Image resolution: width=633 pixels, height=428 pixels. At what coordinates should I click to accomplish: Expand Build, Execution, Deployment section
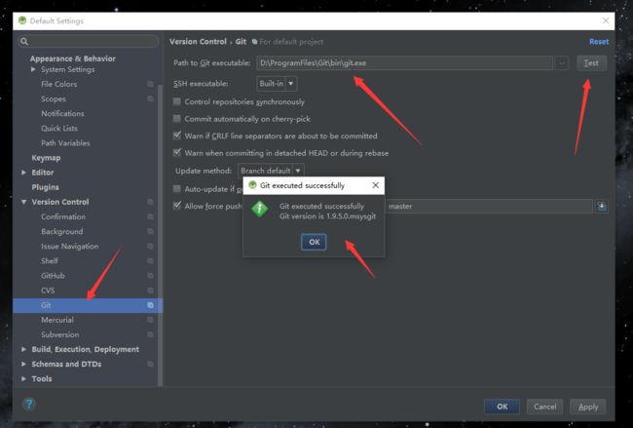[x=23, y=349]
